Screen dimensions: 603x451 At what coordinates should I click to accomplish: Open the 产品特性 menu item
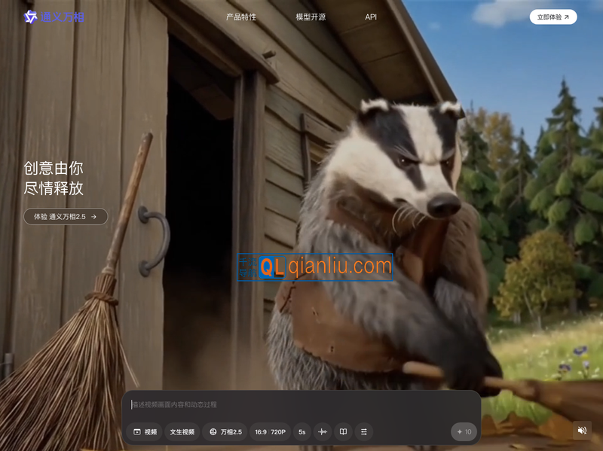click(241, 17)
